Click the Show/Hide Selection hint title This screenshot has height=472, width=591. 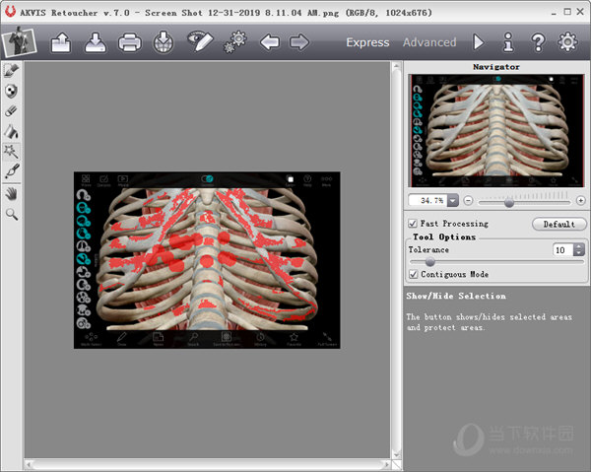click(456, 296)
